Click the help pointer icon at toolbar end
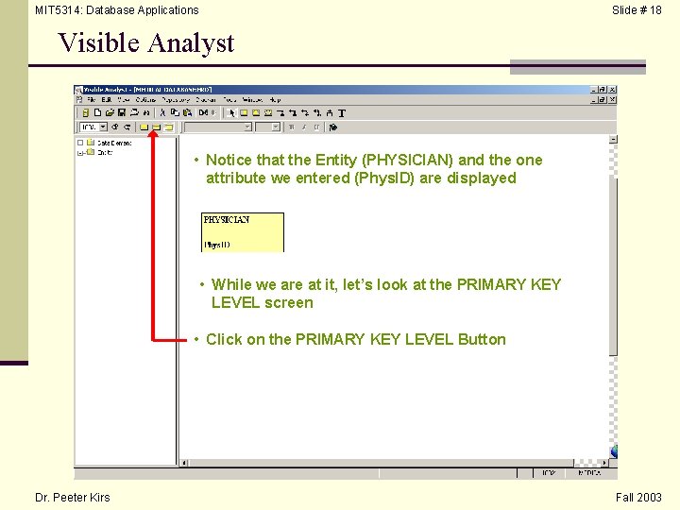680x510 pixels. [333, 127]
